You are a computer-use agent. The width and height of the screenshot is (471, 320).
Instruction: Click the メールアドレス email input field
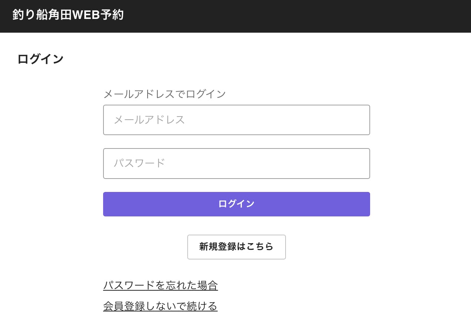[236, 120]
